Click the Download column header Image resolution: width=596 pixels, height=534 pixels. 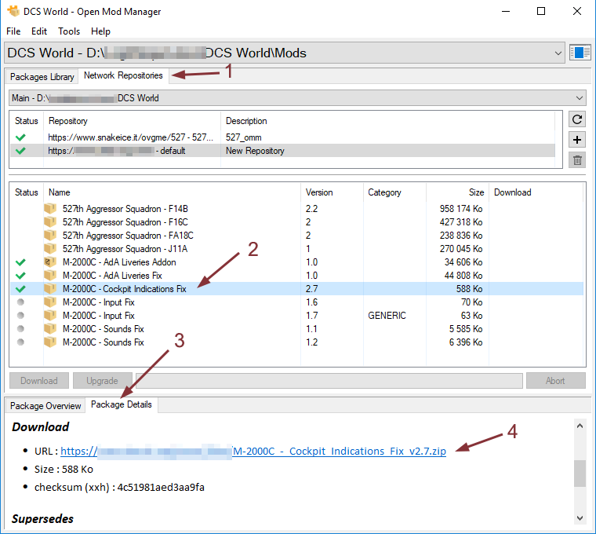tap(536, 192)
